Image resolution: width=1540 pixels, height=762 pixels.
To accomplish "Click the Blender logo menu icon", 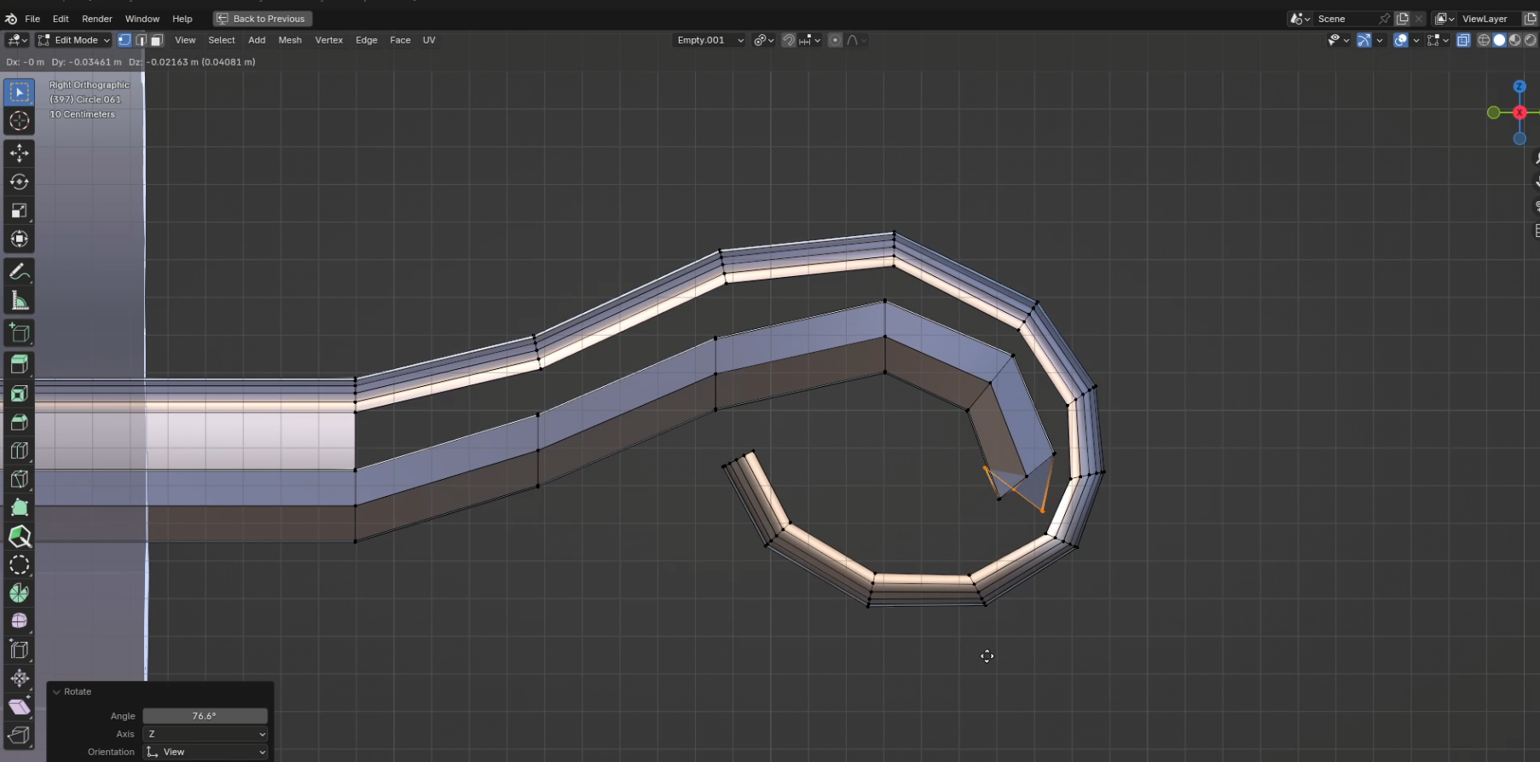I will [x=11, y=19].
